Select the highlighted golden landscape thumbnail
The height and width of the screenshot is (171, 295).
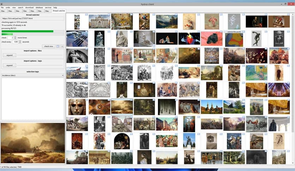tap(122, 107)
